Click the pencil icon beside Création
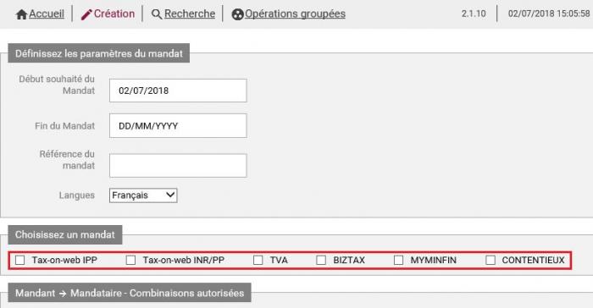593x308 pixels. (86, 14)
